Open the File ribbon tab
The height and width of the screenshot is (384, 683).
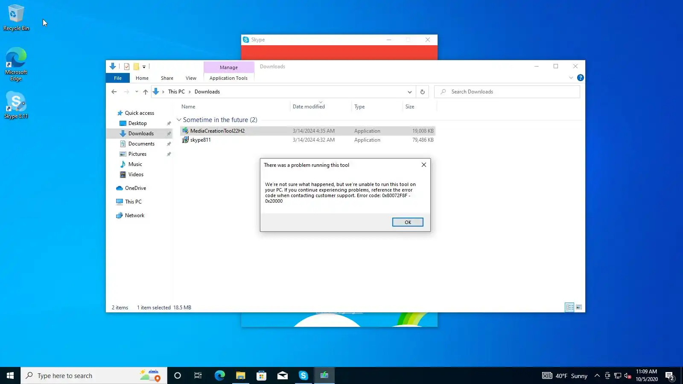pyautogui.click(x=118, y=78)
